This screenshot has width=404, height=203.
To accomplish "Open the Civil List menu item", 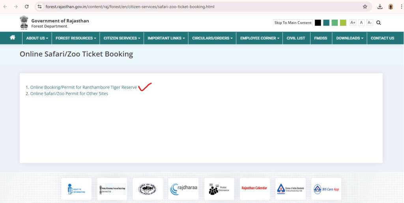I will pos(296,38).
